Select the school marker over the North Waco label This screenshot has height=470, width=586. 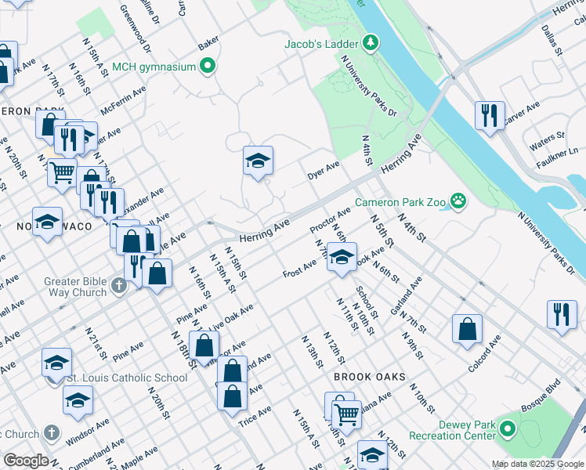point(47,222)
